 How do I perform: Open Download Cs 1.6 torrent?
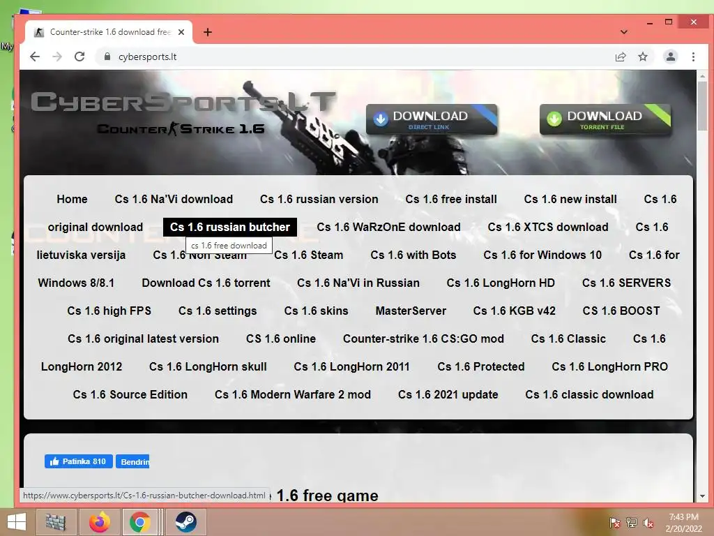(x=206, y=283)
